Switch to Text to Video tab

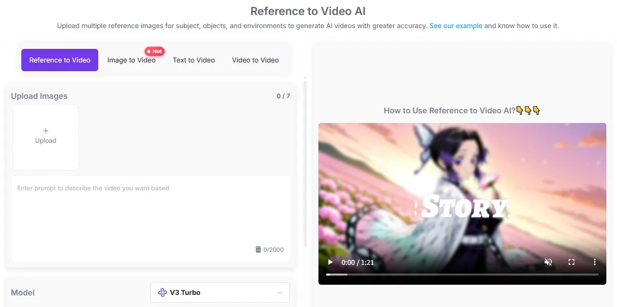194,60
